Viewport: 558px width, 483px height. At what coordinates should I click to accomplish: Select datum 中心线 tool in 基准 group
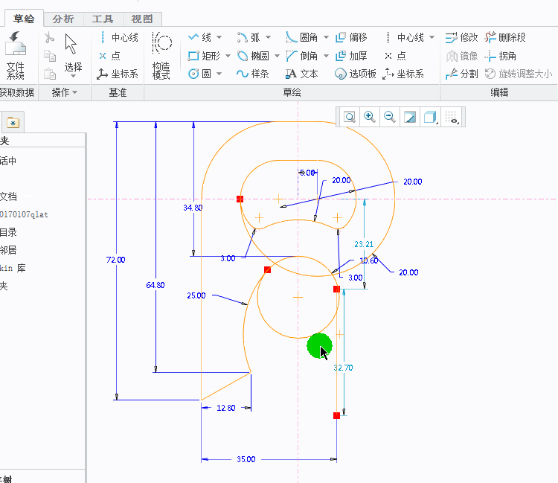pos(118,37)
